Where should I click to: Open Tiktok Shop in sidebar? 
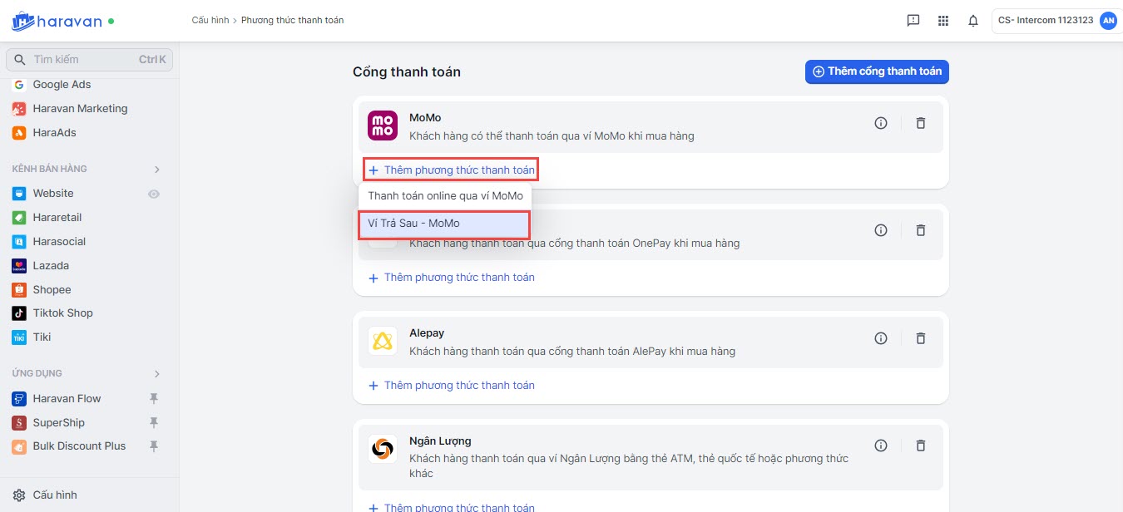coord(63,313)
